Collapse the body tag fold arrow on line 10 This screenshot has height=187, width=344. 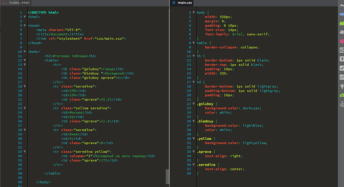(24, 51)
